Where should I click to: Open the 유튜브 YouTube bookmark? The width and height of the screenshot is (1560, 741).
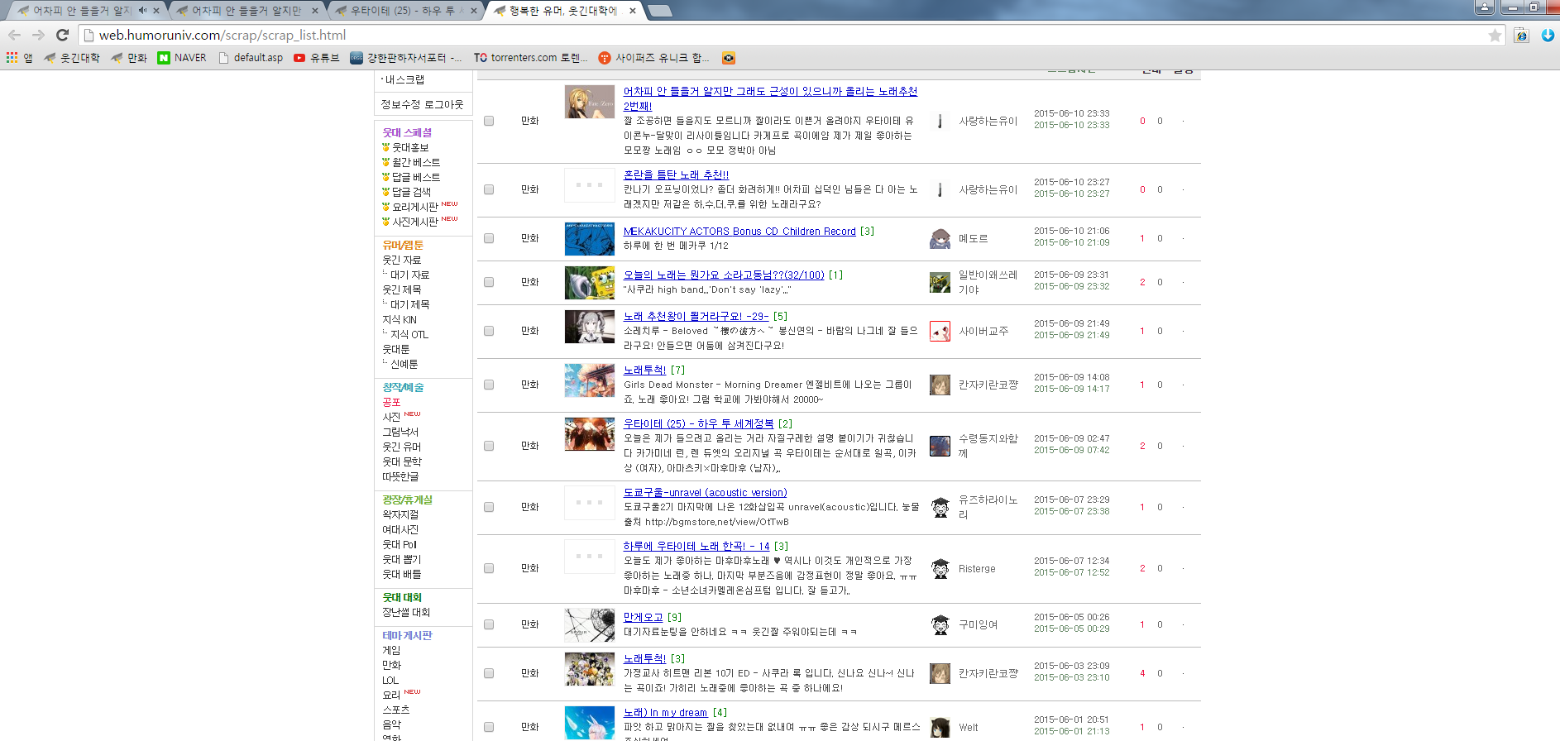(316, 58)
